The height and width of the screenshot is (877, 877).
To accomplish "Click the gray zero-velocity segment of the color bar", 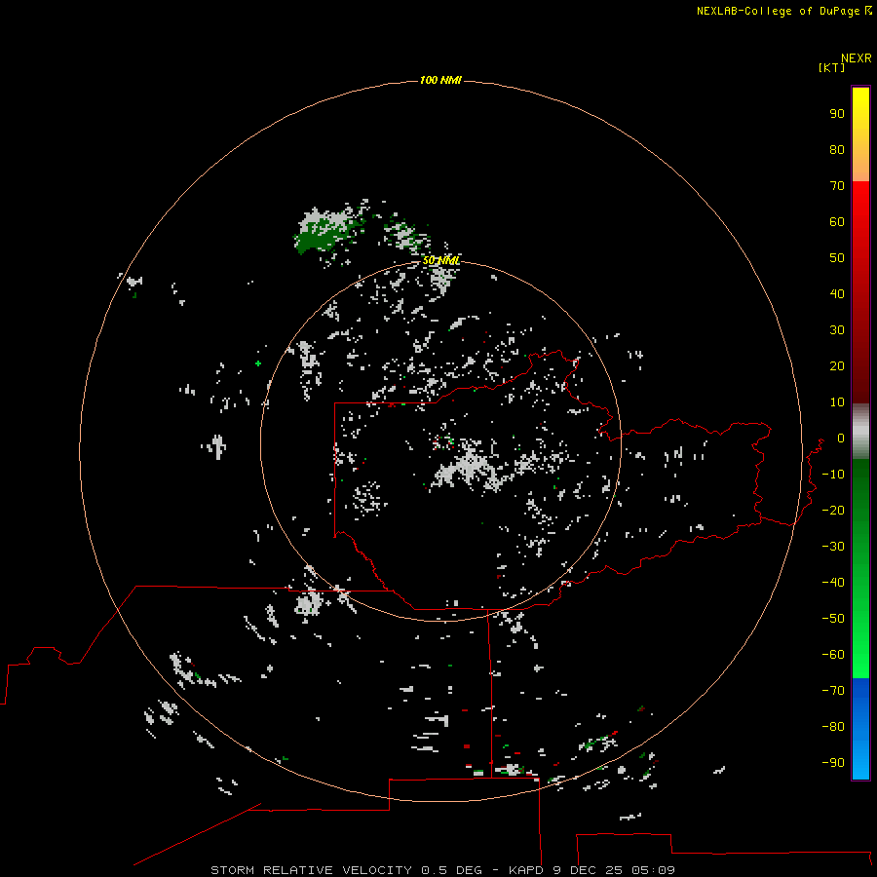I will pyautogui.click(x=860, y=432).
